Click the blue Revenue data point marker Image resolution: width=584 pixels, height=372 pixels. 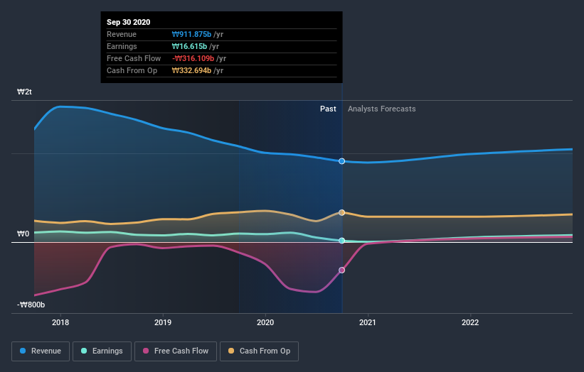tap(342, 161)
